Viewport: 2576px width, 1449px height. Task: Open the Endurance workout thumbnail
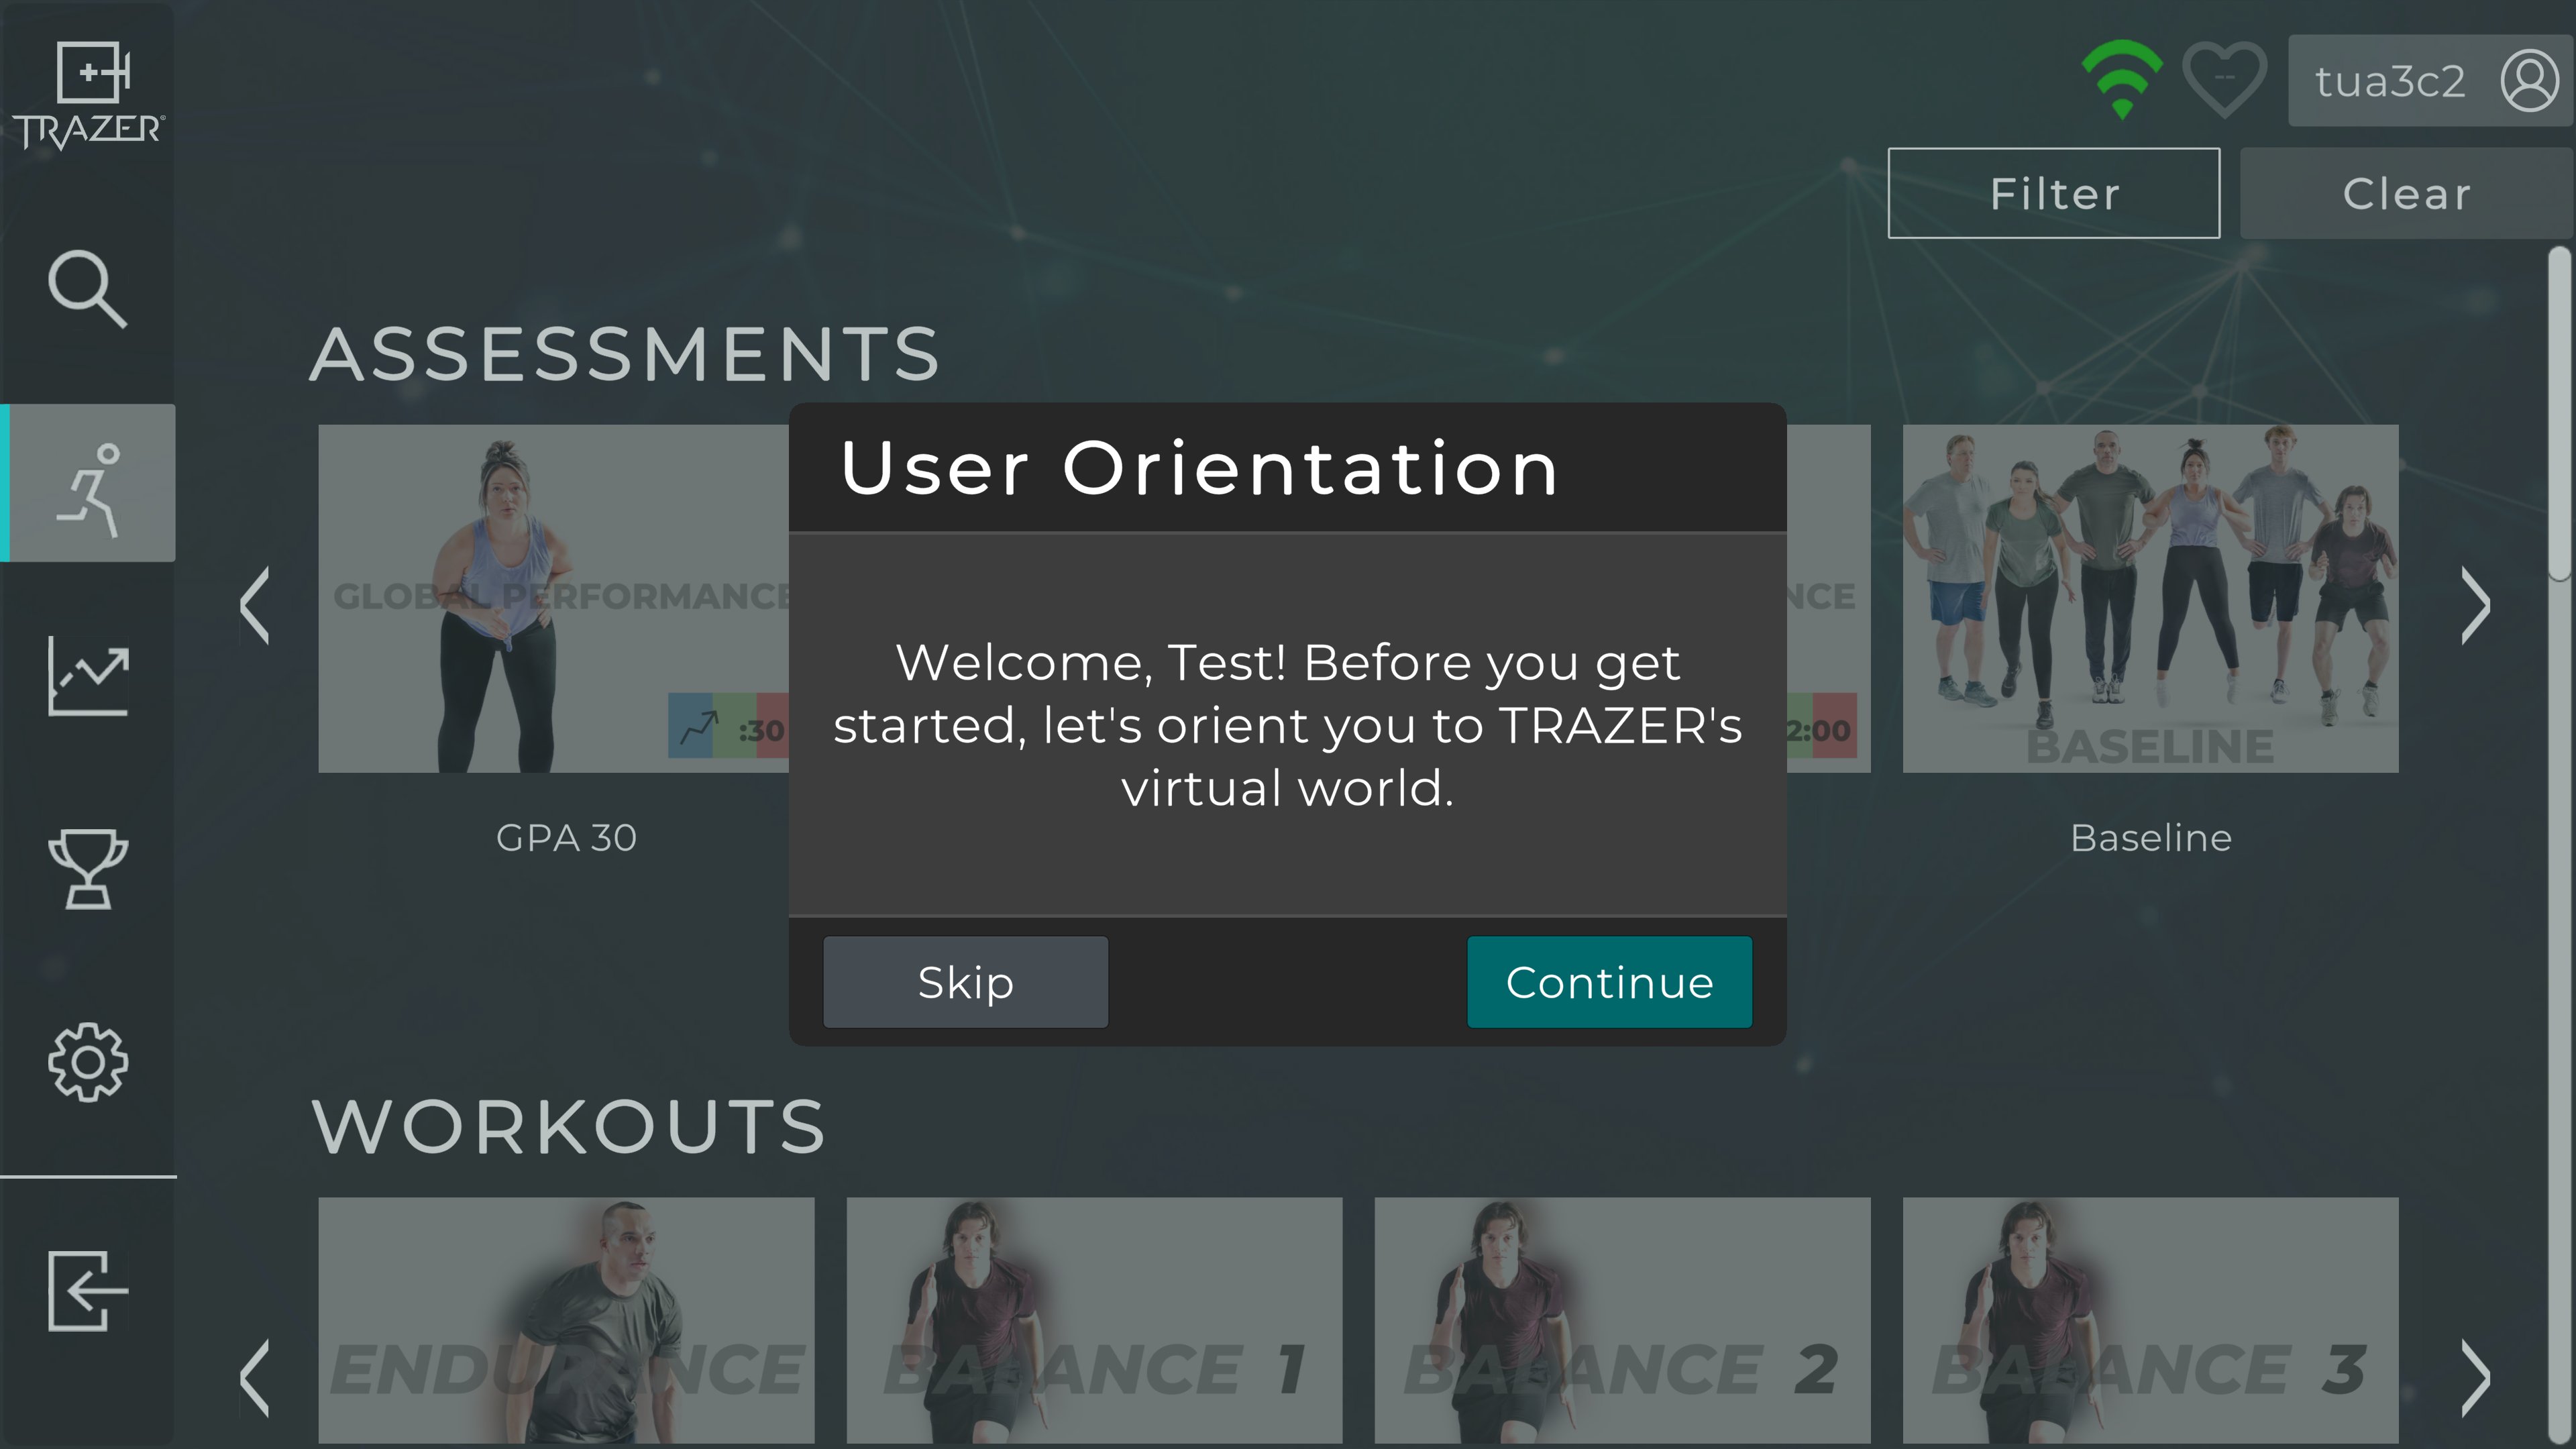566,1320
